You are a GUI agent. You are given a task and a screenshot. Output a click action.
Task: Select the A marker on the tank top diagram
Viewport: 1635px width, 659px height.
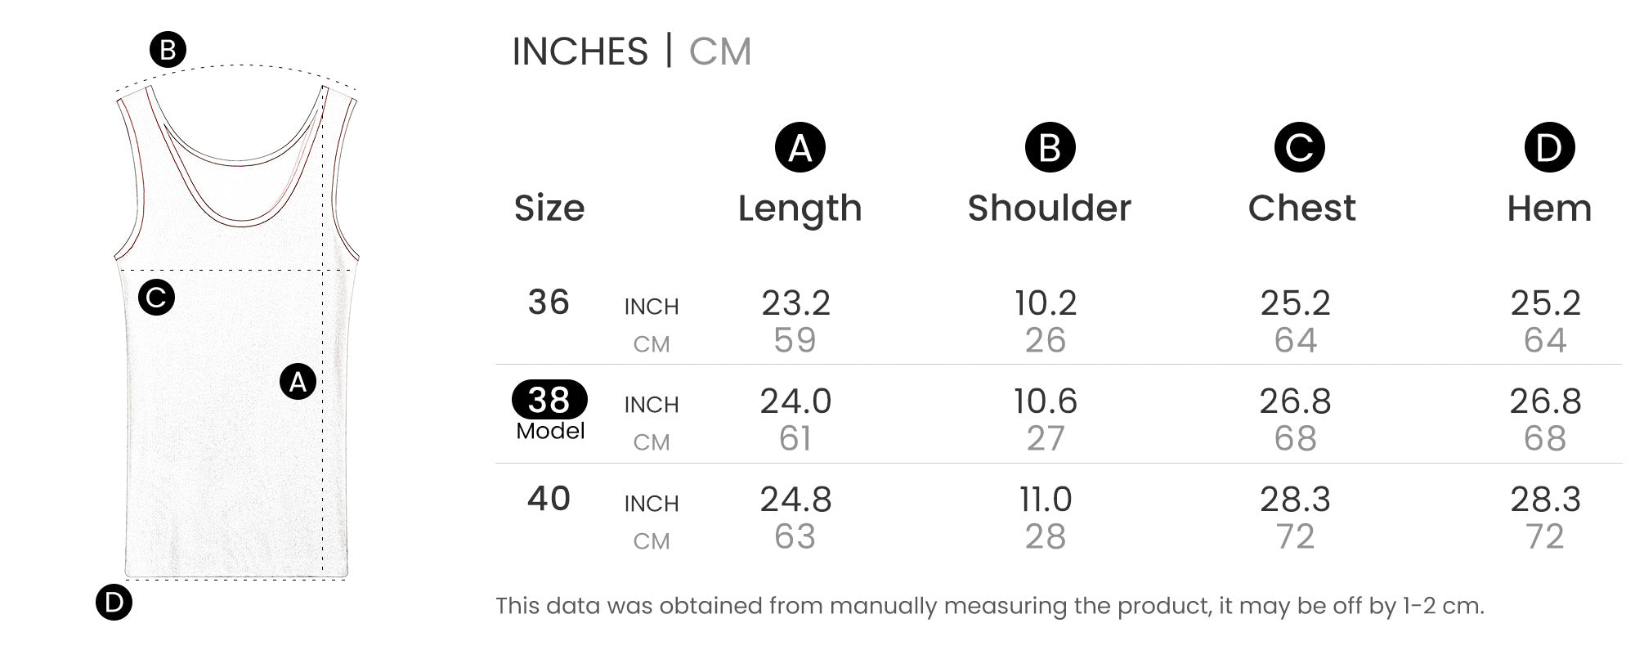pos(298,382)
